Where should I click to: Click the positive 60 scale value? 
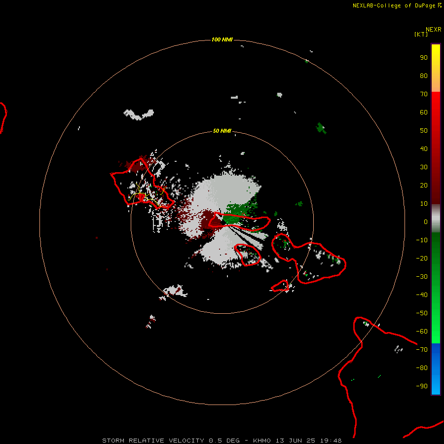(424, 112)
